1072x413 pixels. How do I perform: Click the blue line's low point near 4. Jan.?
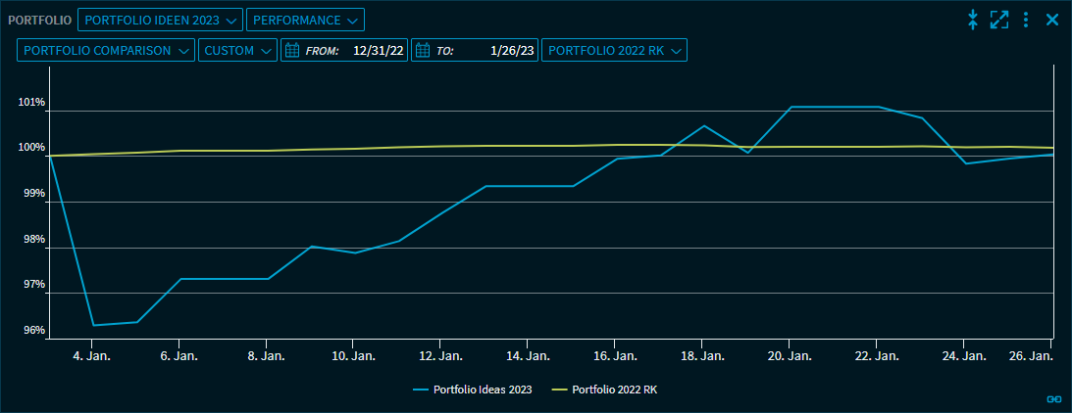pyautogui.click(x=93, y=325)
